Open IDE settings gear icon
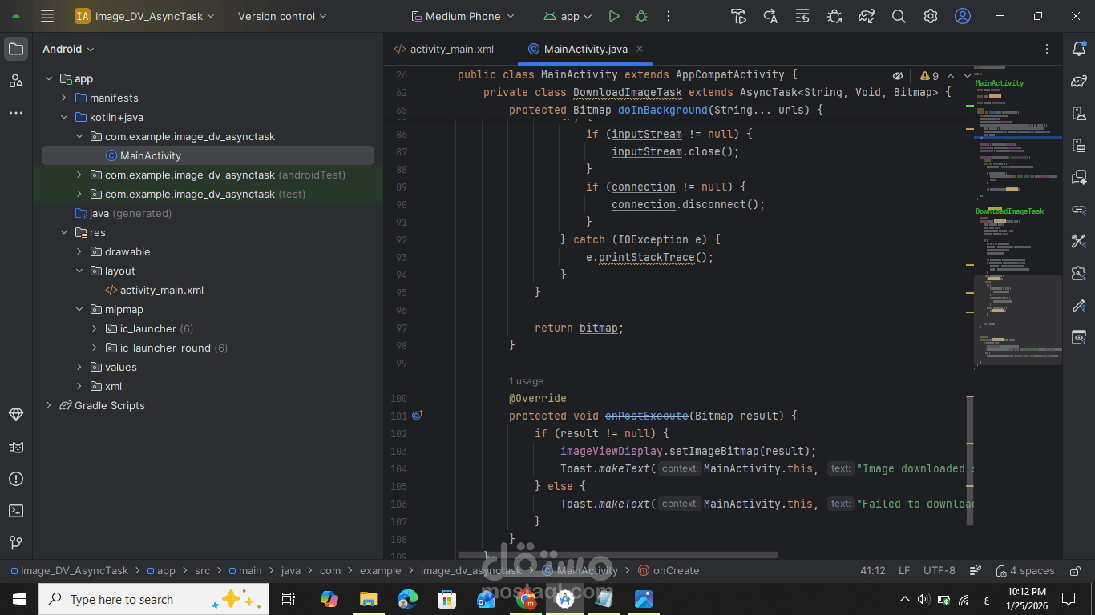The image size is (1095, 615). (x=931, y=16)
